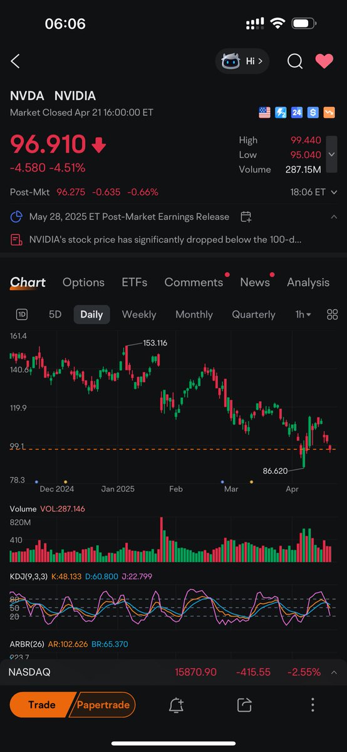Select the Weekly chart period
Screen dimensions: 347x752
pyautogui.click(x=139, y=315)
